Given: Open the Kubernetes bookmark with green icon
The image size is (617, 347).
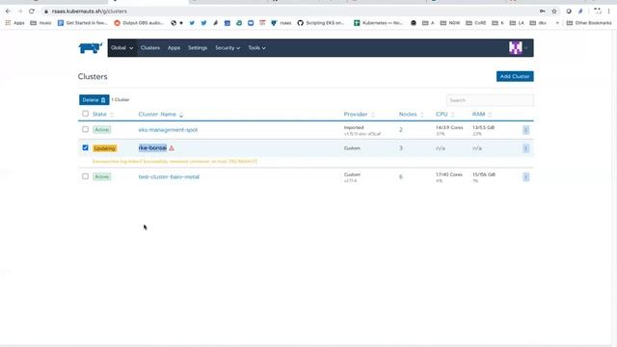Looking at the screenshot, I should 378,23.
